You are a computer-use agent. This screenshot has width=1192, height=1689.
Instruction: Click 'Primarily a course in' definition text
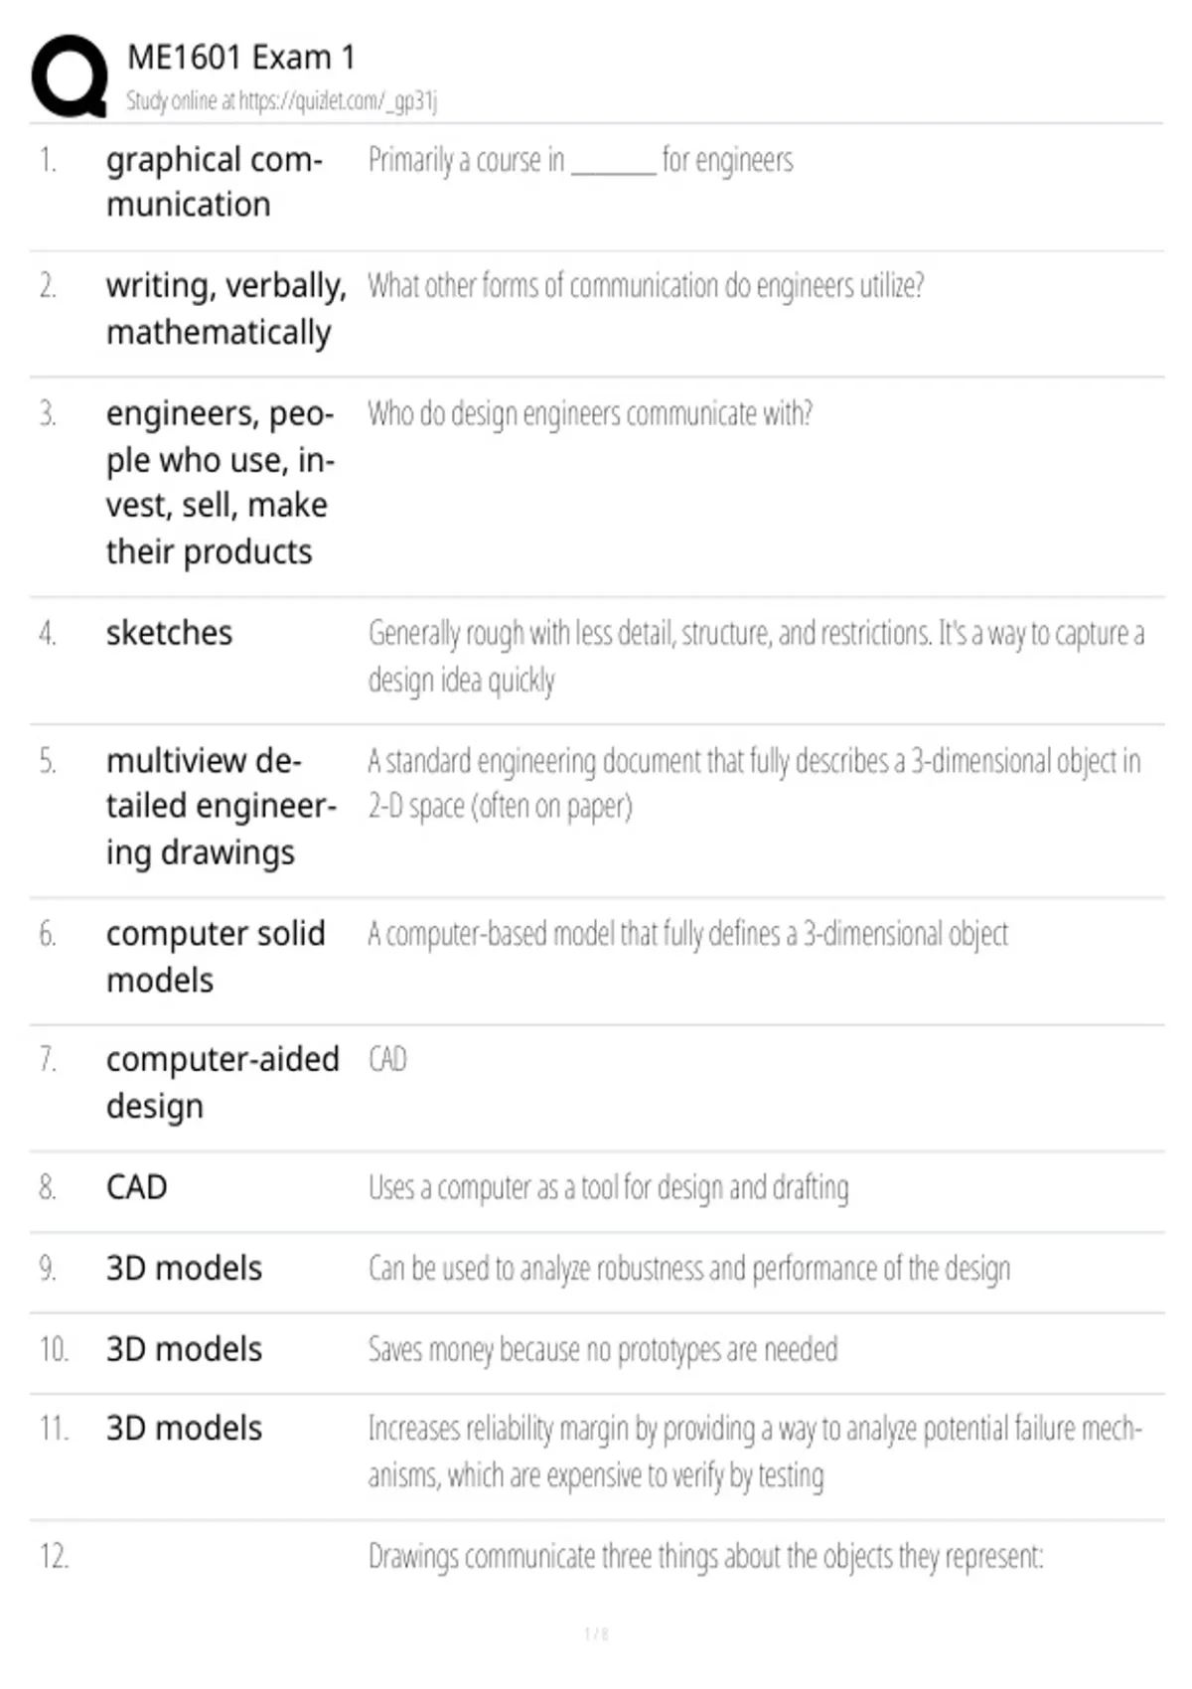click(x=581, y=160)
